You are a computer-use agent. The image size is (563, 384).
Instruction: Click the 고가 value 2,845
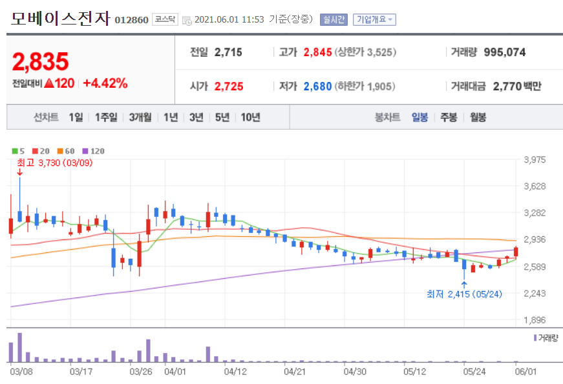[x=317, y=52]
